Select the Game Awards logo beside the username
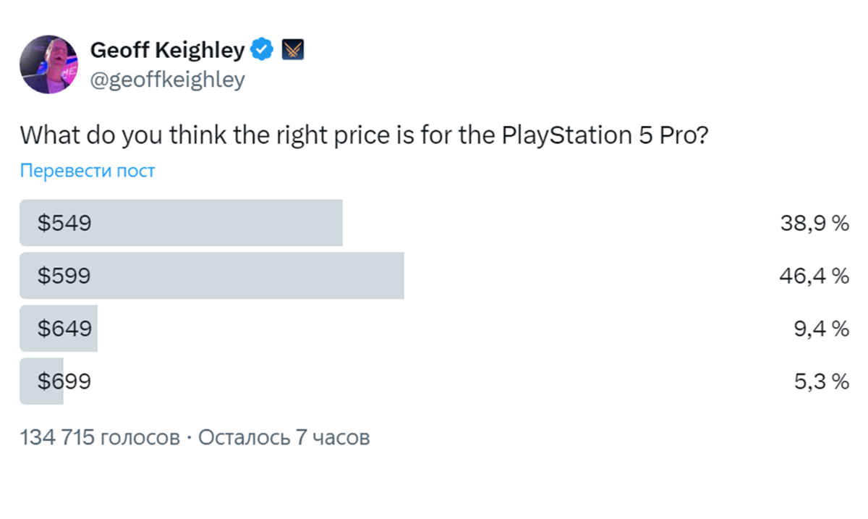Screen dimensions: 868x519 tap(292, 48)
